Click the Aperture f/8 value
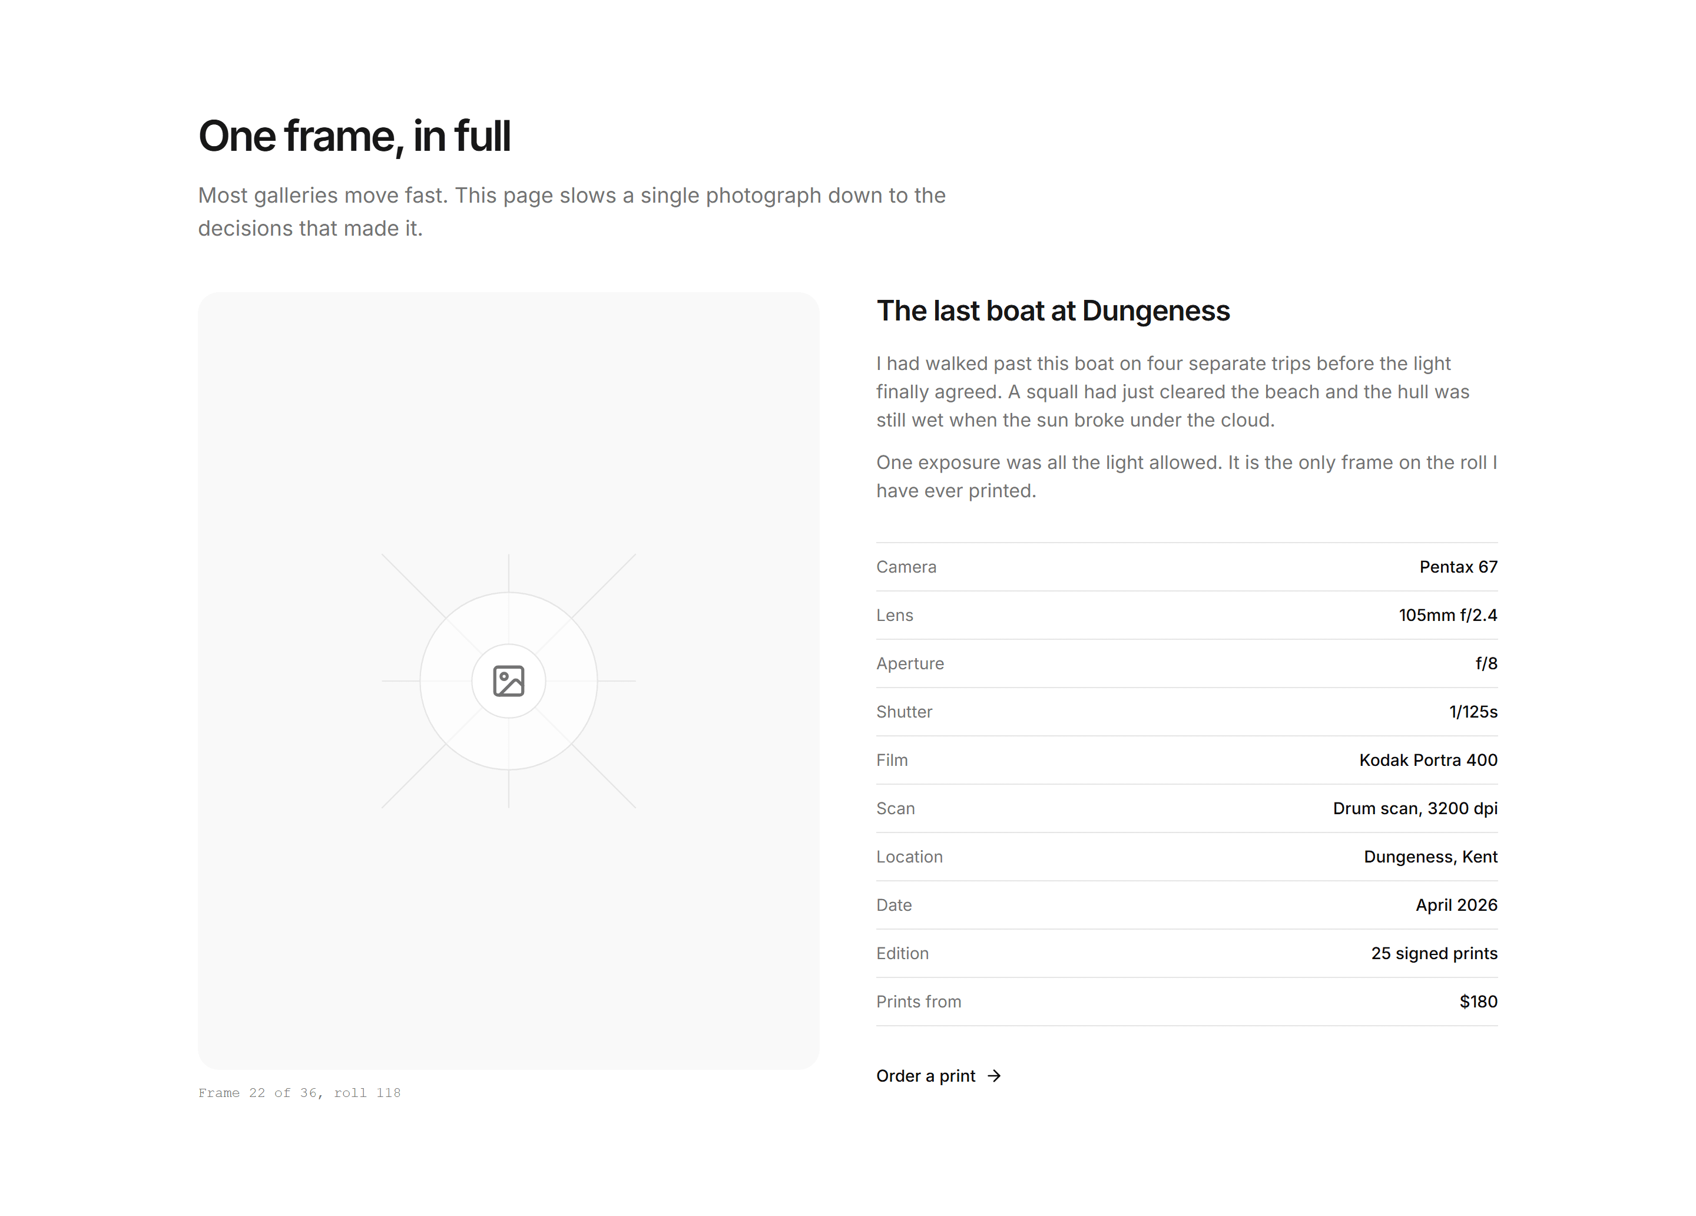Screen dimensions: 1696x1216 tap(1486, 664)
